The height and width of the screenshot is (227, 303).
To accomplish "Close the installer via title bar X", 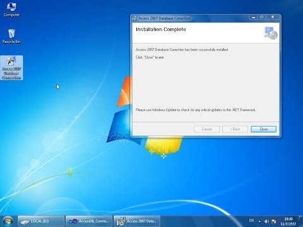I will point(273,17).
